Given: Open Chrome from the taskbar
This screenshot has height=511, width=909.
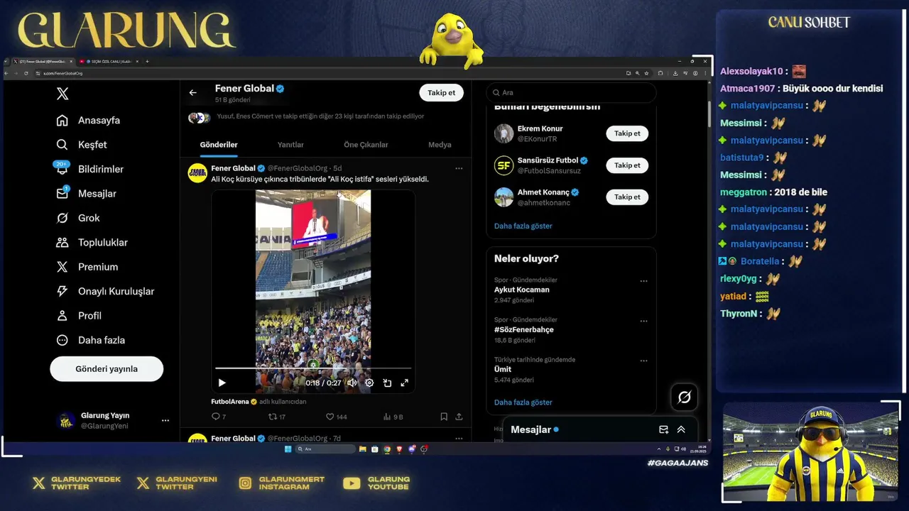Looking at the screenshot, I should 387,449.
